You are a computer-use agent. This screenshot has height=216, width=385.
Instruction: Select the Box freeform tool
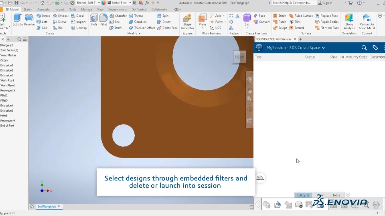(247, 19)
